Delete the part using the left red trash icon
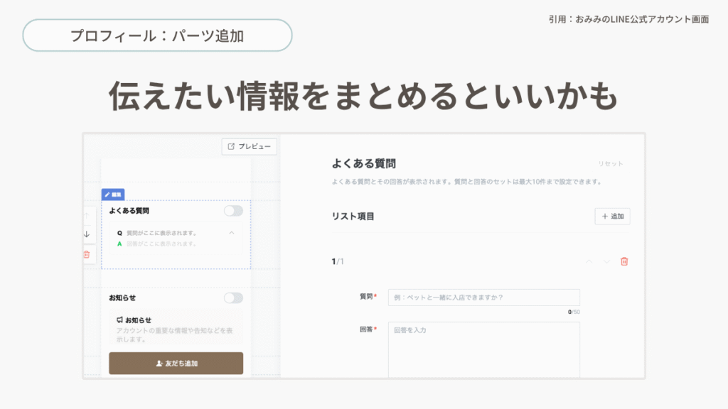Viewport: 728px width, 409px height. (87, 254)
